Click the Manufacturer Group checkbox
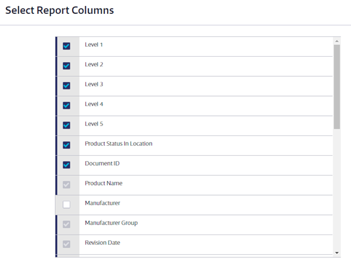This screenshot has width=351, height=264. [x=67, y=224]
